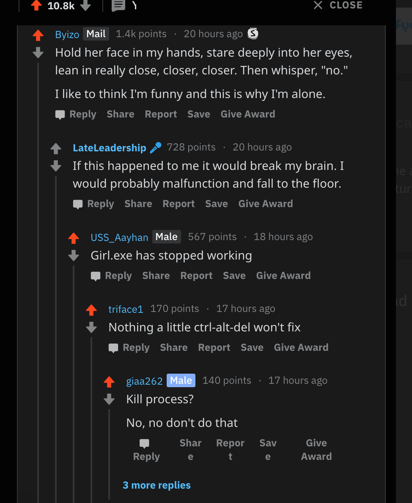Click the microphone icon beside LateLeadership
The height and width of the screenshot is (503, 412).
point(156,148)
